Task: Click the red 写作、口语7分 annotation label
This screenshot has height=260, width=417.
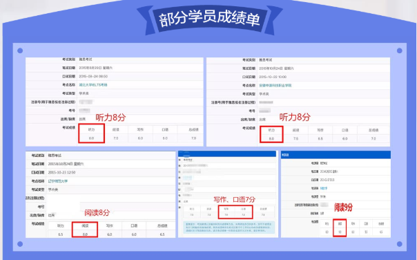Action: click(234, 199)
